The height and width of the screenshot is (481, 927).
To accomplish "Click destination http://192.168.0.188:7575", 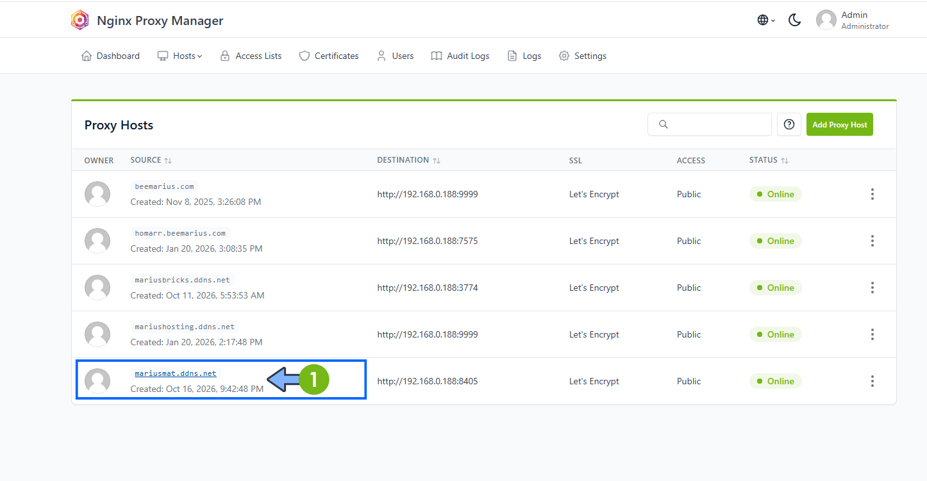I will [428, 241].
